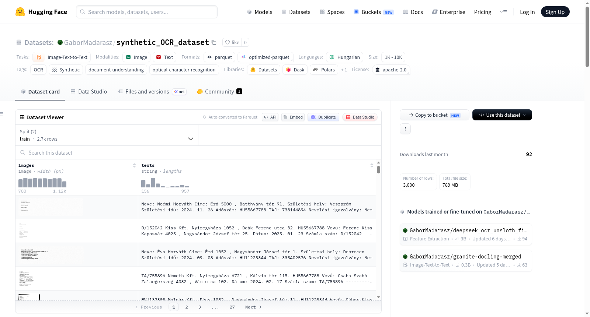The width and height of the screenshot is (590, 317).
Task: Click the texts lengths histogram bars
Action: [x=165, y=183]
